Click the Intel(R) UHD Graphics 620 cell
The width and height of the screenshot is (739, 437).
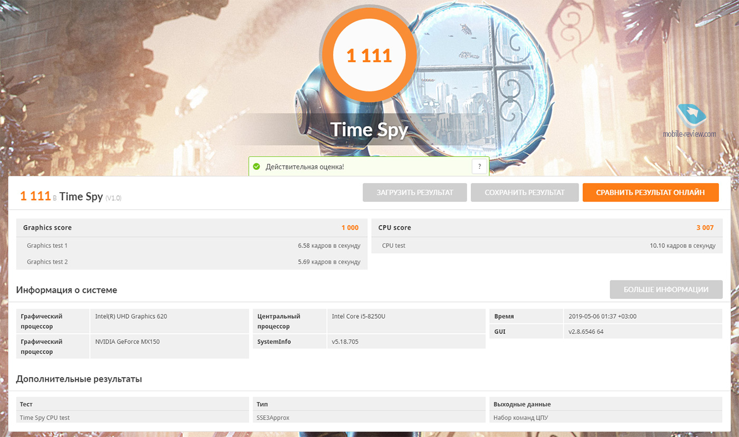169,321
